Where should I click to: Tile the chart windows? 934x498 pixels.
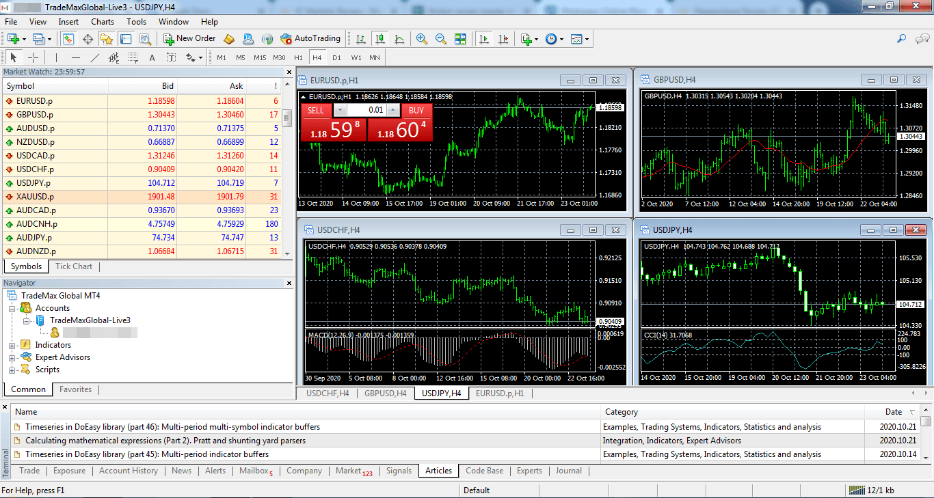tap(461, 39)
